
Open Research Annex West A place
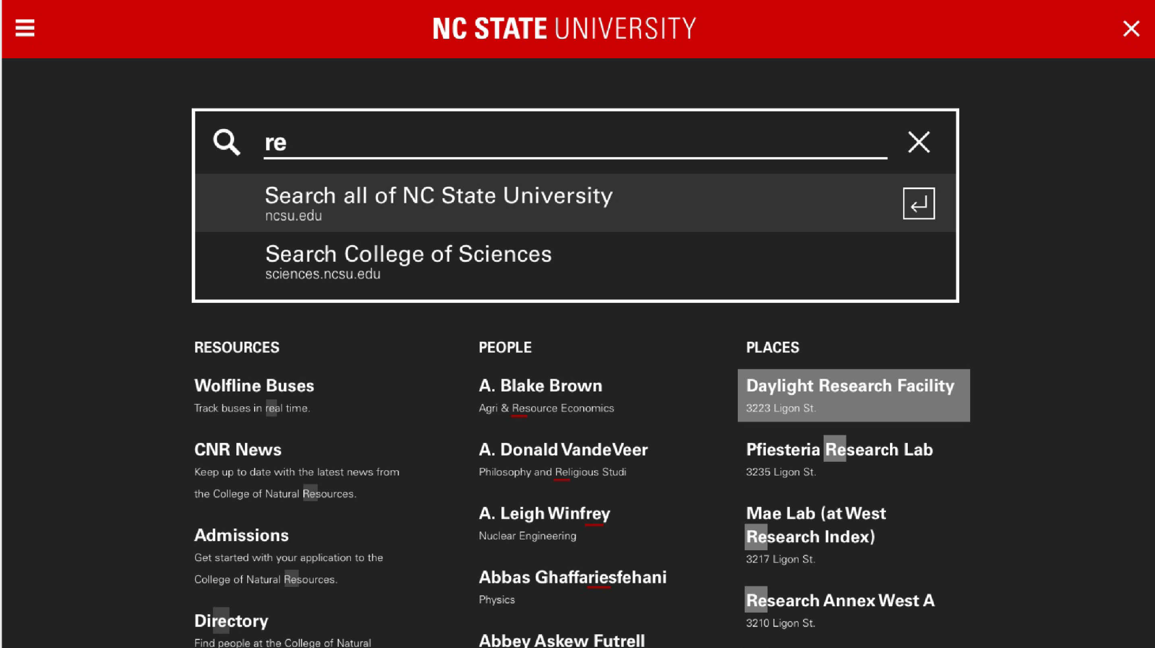tap(840, 601)
